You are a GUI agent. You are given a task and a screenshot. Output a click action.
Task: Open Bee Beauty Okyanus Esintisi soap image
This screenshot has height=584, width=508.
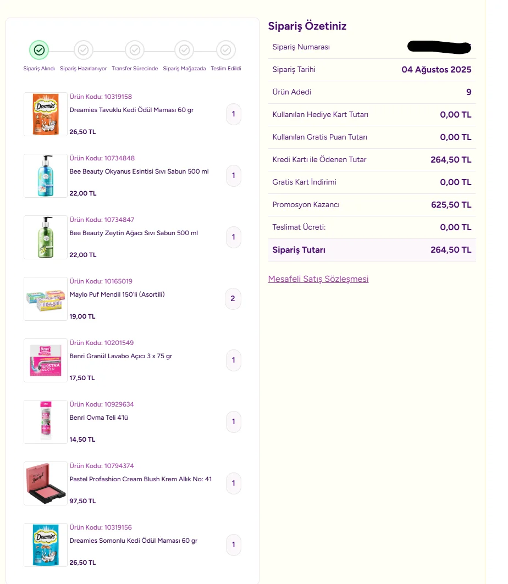(x=46, y=176)
